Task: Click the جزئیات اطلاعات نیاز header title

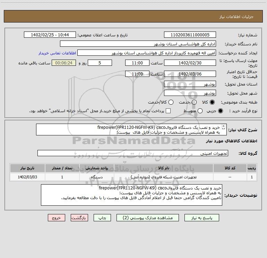Action: (x=236, y=17)
